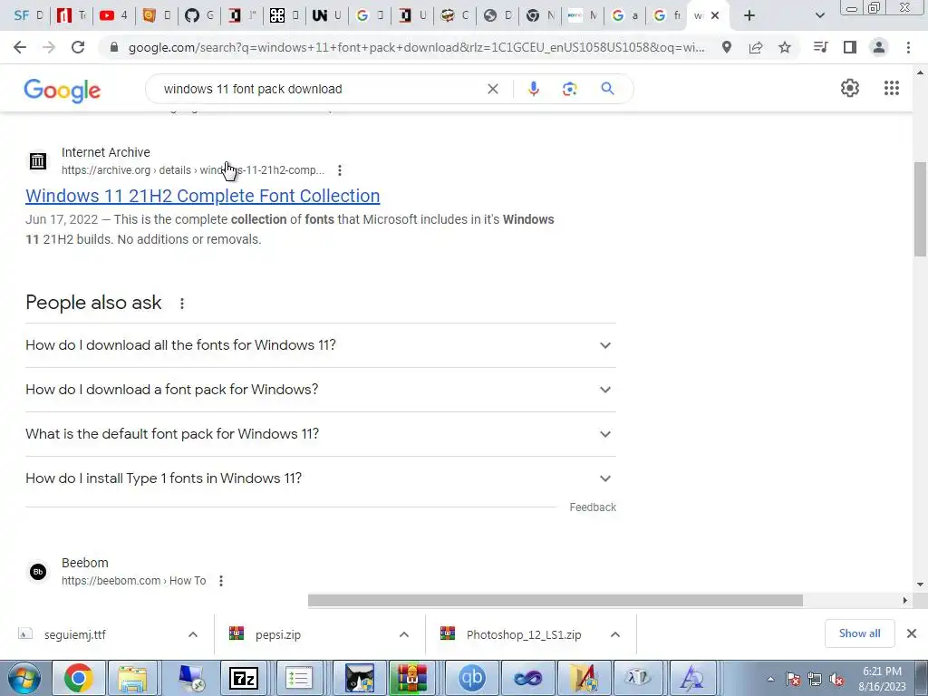This screenshot has width=928, height=696.
Task: Open the Windows Start menu
Action: 24,678
